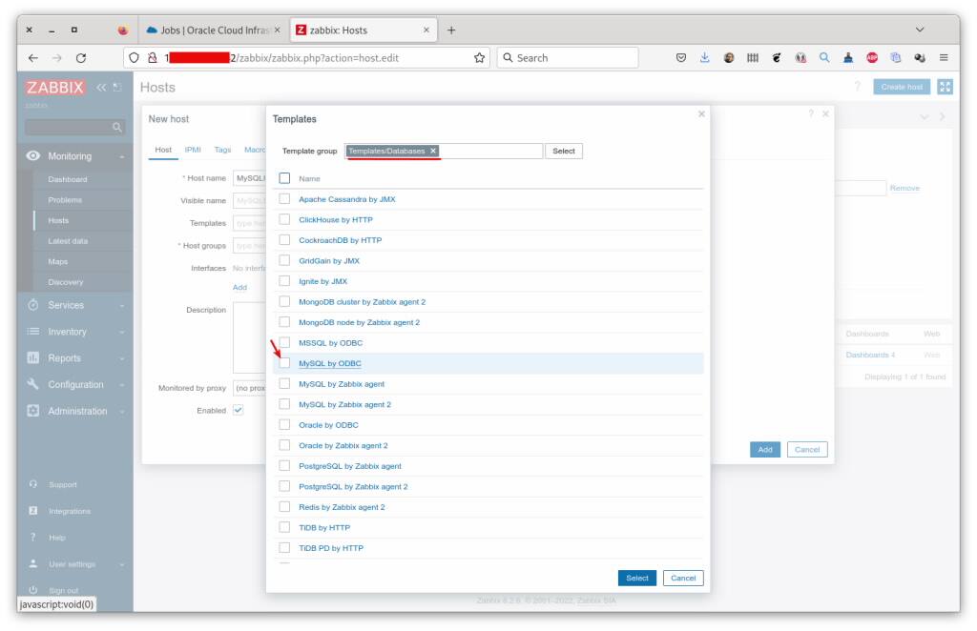Click Add button in New host dialog
This screenshot has height=631, width=977.
[765, 449]
